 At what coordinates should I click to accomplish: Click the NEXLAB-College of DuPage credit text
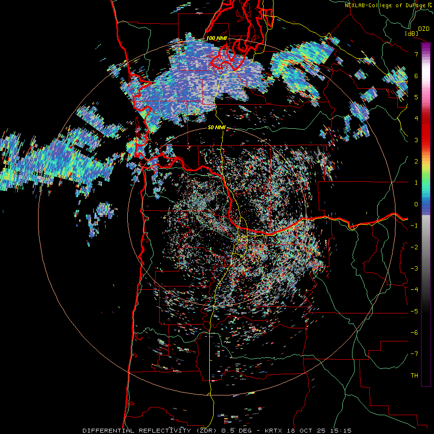385,5
